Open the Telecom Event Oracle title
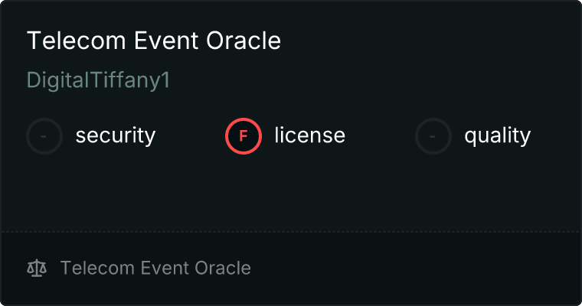Image resolution: width=582 pixels, height=306 pixels. tap(154, 41)
